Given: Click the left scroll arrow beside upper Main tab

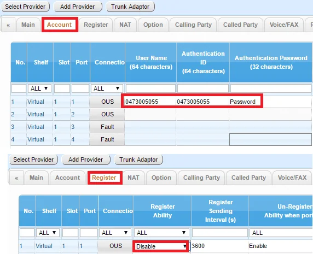Looking at the screenshot, I should (x=8, y=25).
